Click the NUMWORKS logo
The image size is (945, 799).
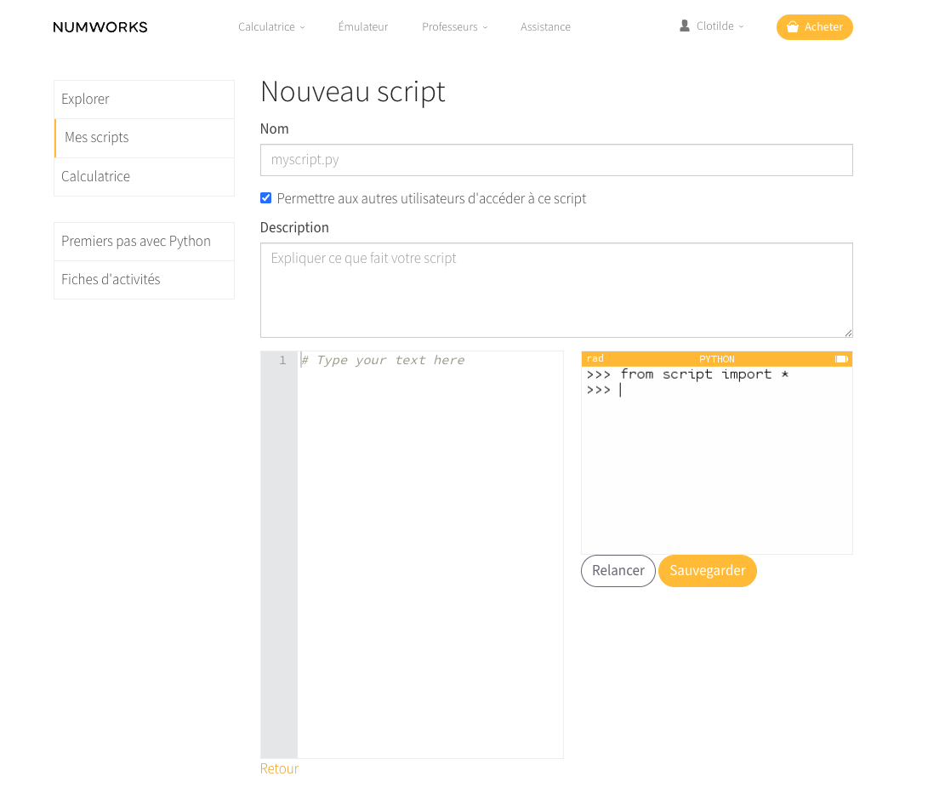click(100, 26)
